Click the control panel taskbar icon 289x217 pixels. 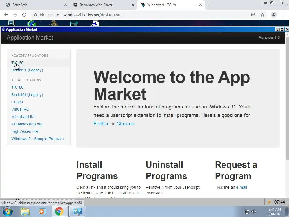(77, 211)
